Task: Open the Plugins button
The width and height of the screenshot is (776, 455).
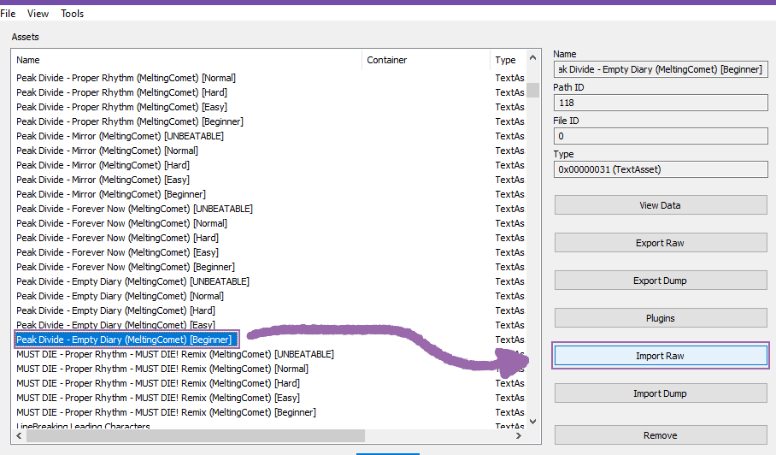Action: (x=660, y=318)
